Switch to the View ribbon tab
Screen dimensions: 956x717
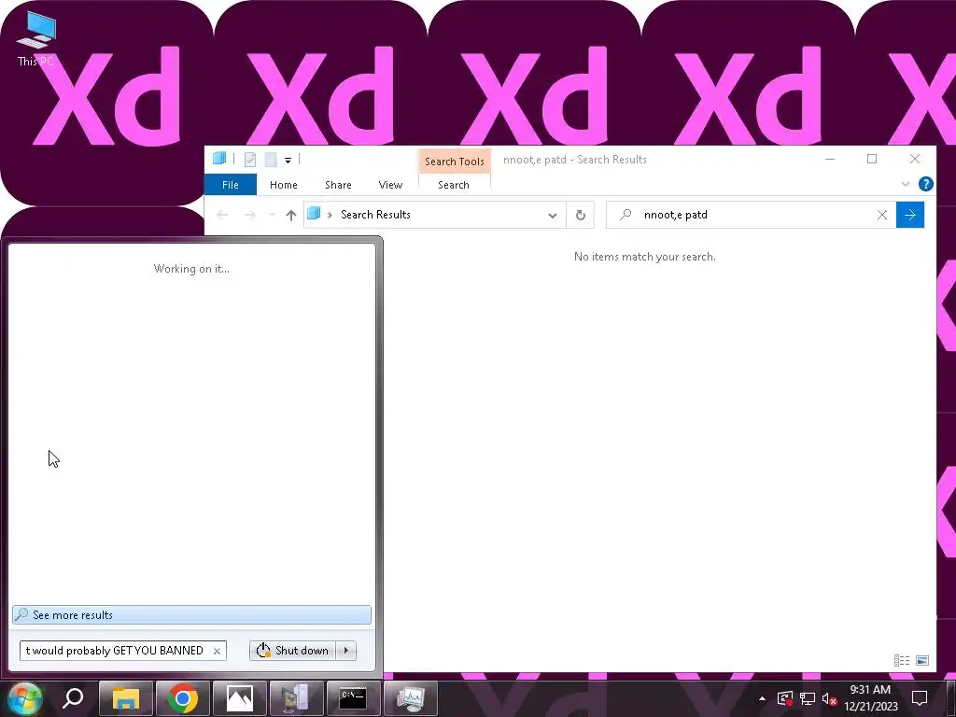(390, 185)
